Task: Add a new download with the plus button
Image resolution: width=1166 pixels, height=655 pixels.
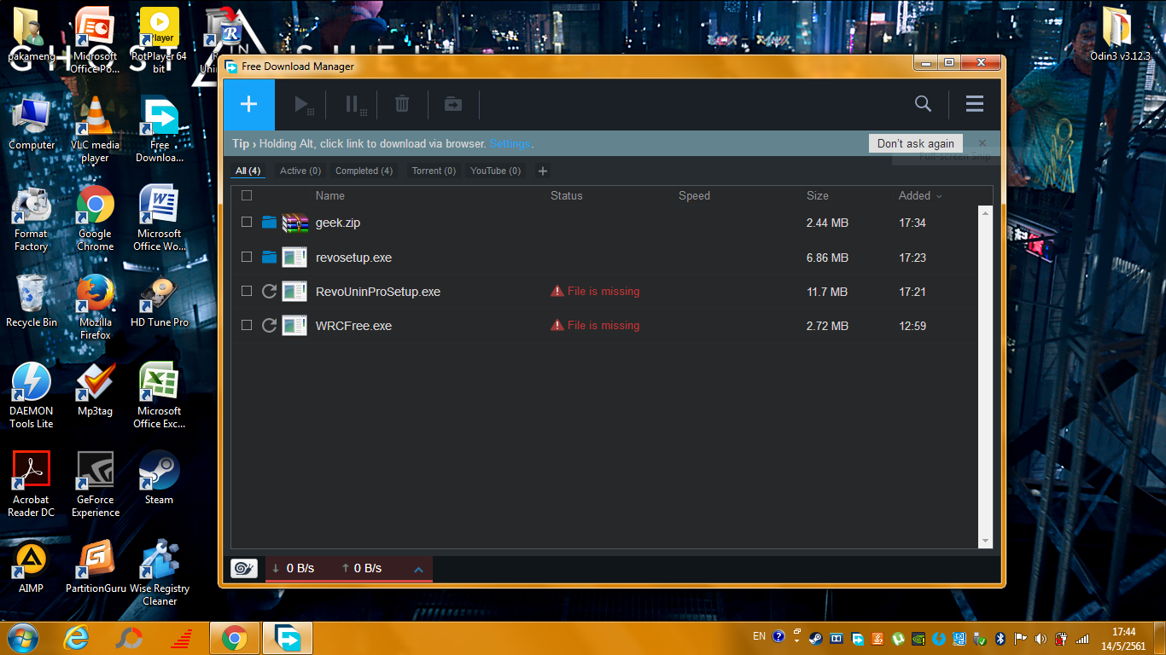Action: coord(248,105)
